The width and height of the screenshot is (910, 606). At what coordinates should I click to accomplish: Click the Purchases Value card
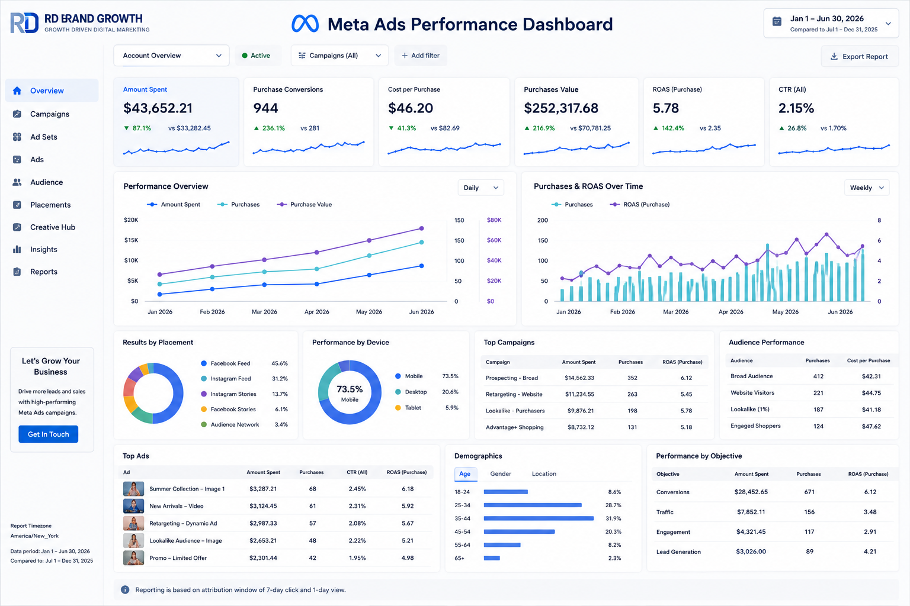click(576, 122)
